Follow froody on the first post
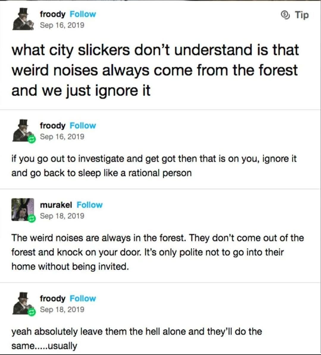This screenshot has width=321, height=355. [83, 14]
